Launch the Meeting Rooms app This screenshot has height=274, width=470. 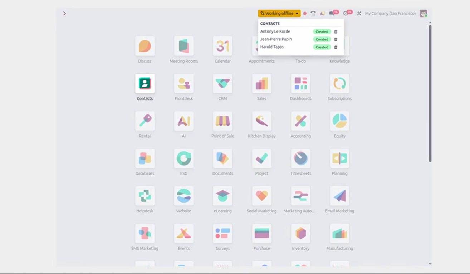184,46
